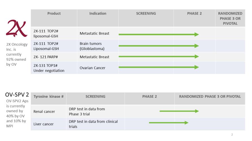Viewport: 252px width, 141px height.
Task: Click the slide page number 2
Action: coord(232,135)
